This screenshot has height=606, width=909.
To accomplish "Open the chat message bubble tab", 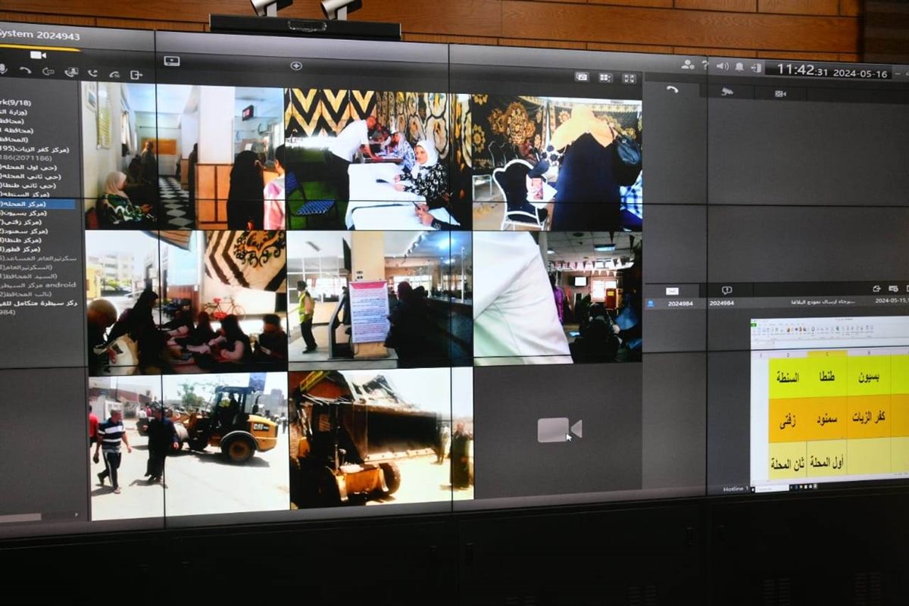I will coord(726,289).
